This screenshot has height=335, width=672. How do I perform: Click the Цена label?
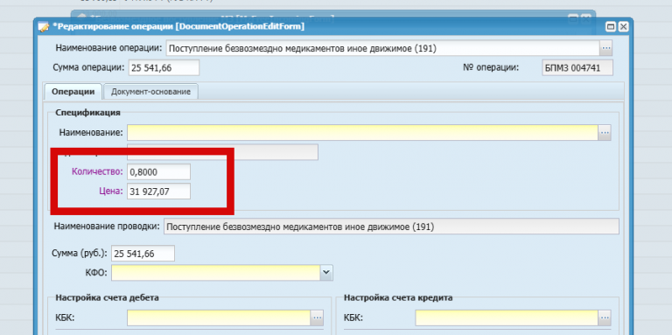[x=110, y=192]
